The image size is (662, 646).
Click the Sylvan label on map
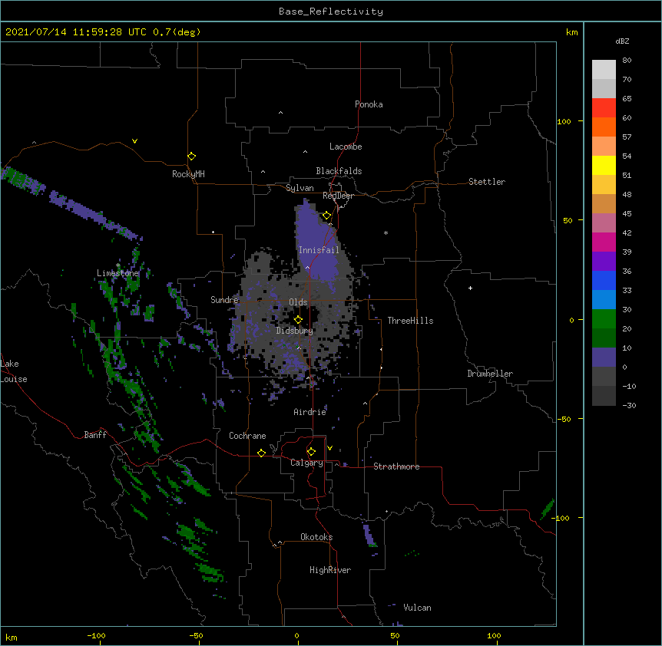tap(300, 188)
